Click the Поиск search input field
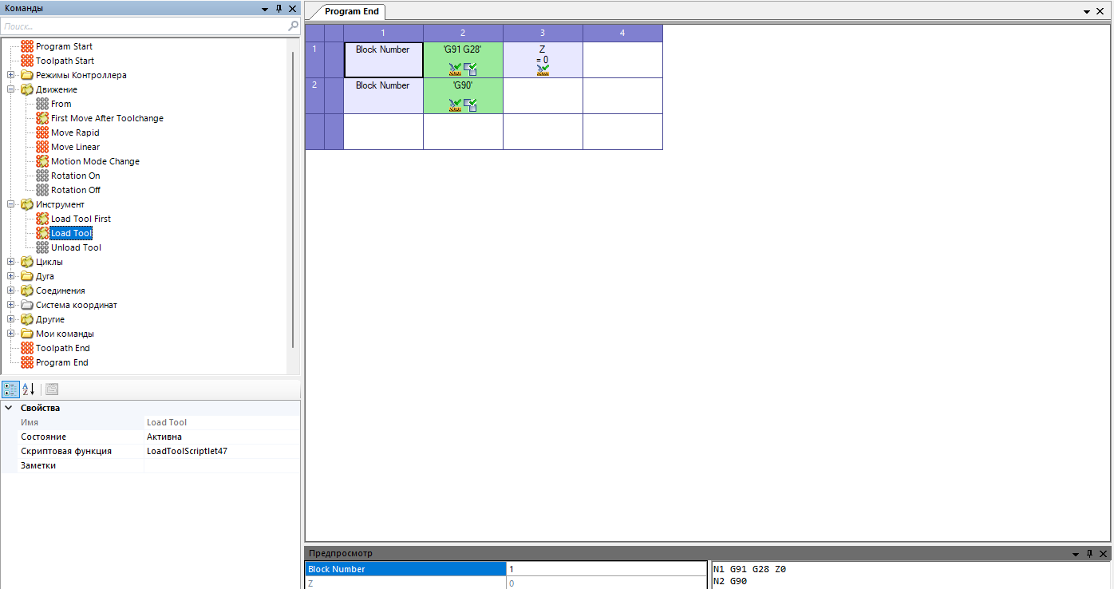Viewport: 1114px width, 589px height. [144, 26]
